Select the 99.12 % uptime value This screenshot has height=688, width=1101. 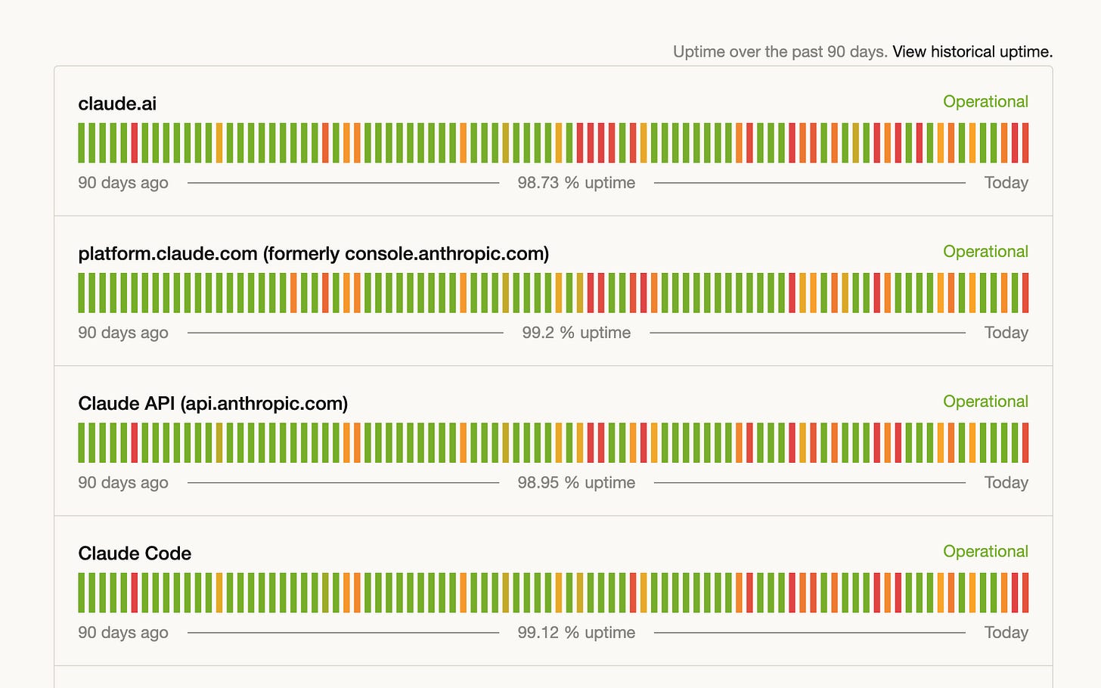(576, 633)
